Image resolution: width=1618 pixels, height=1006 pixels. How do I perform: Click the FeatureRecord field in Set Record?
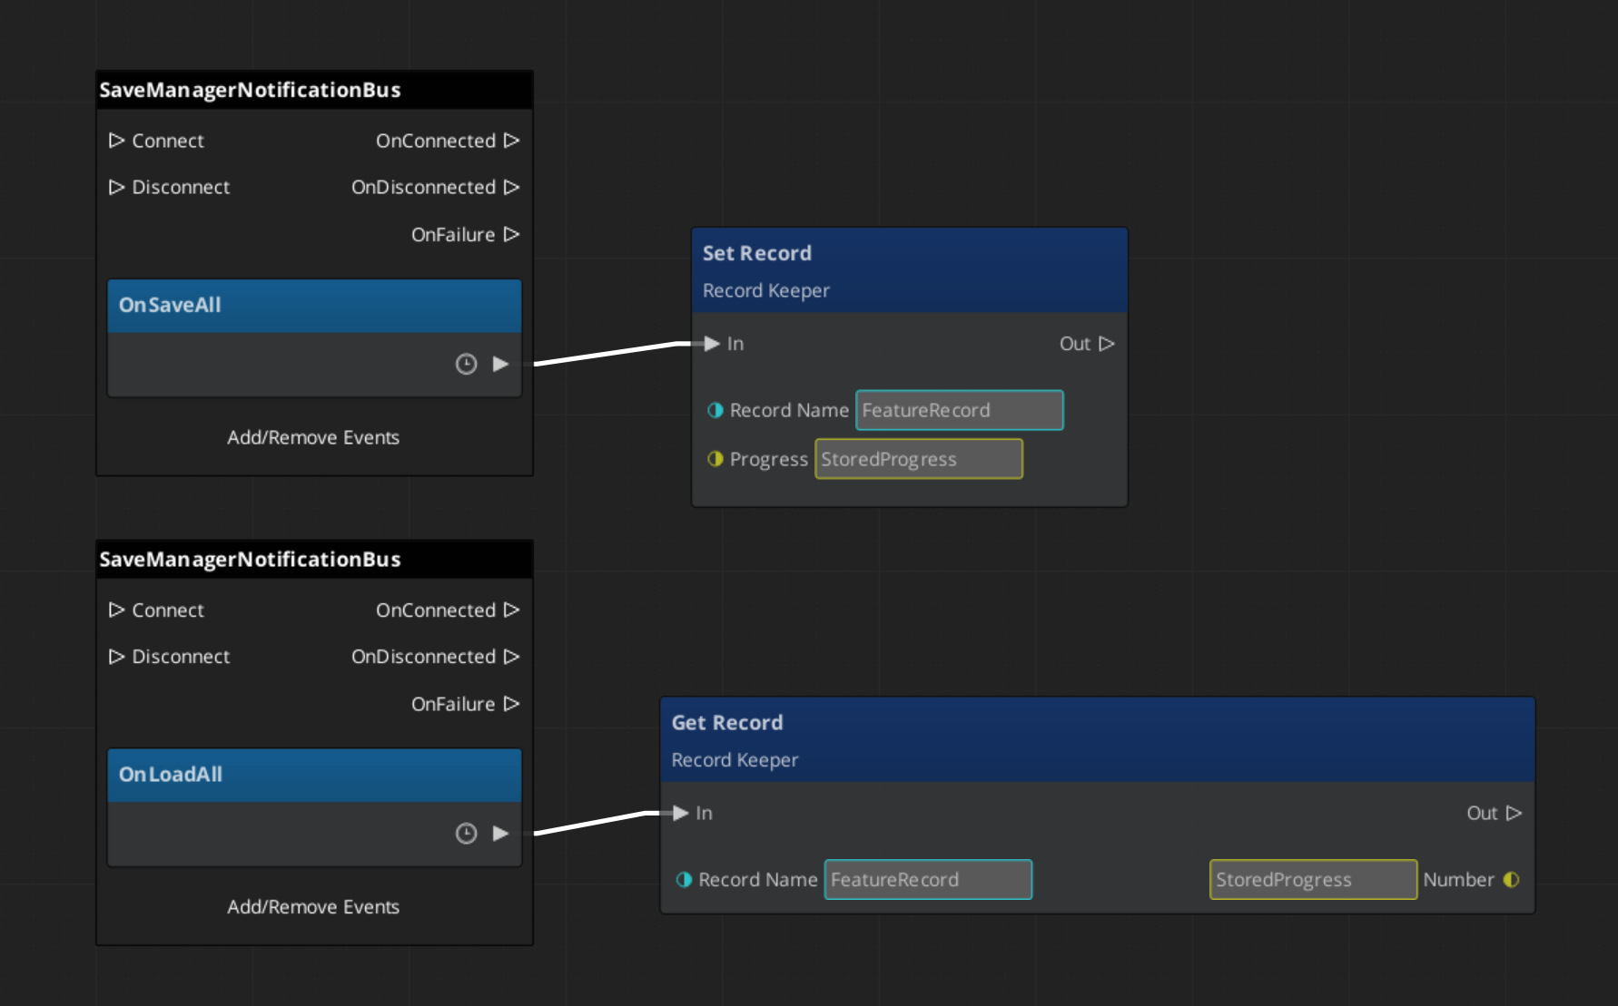pyautogui.click(x=959, y=410)
